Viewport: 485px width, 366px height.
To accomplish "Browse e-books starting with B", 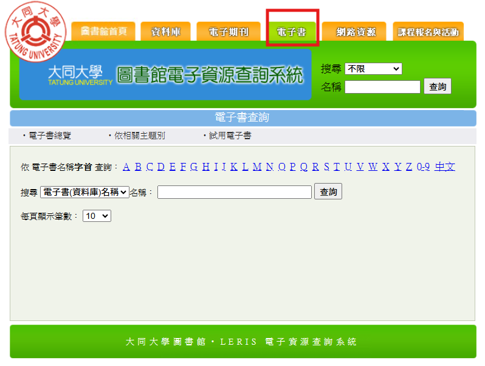I will (x=138, y=167).
